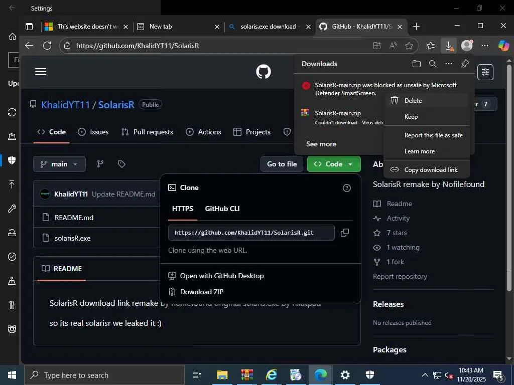Screen dimensions: 514x385
Task: Select Copy download link
Action: [427, 169]
